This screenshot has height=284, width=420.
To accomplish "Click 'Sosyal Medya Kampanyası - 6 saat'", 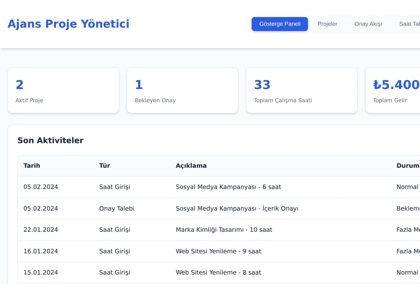I will coord(229,187).
